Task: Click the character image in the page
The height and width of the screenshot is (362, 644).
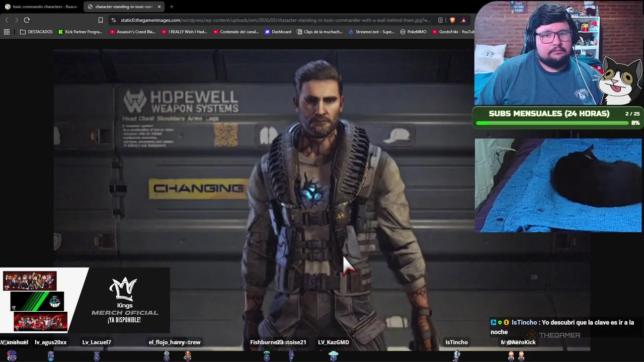Action: pyautogui.click(x=322, y=200)
